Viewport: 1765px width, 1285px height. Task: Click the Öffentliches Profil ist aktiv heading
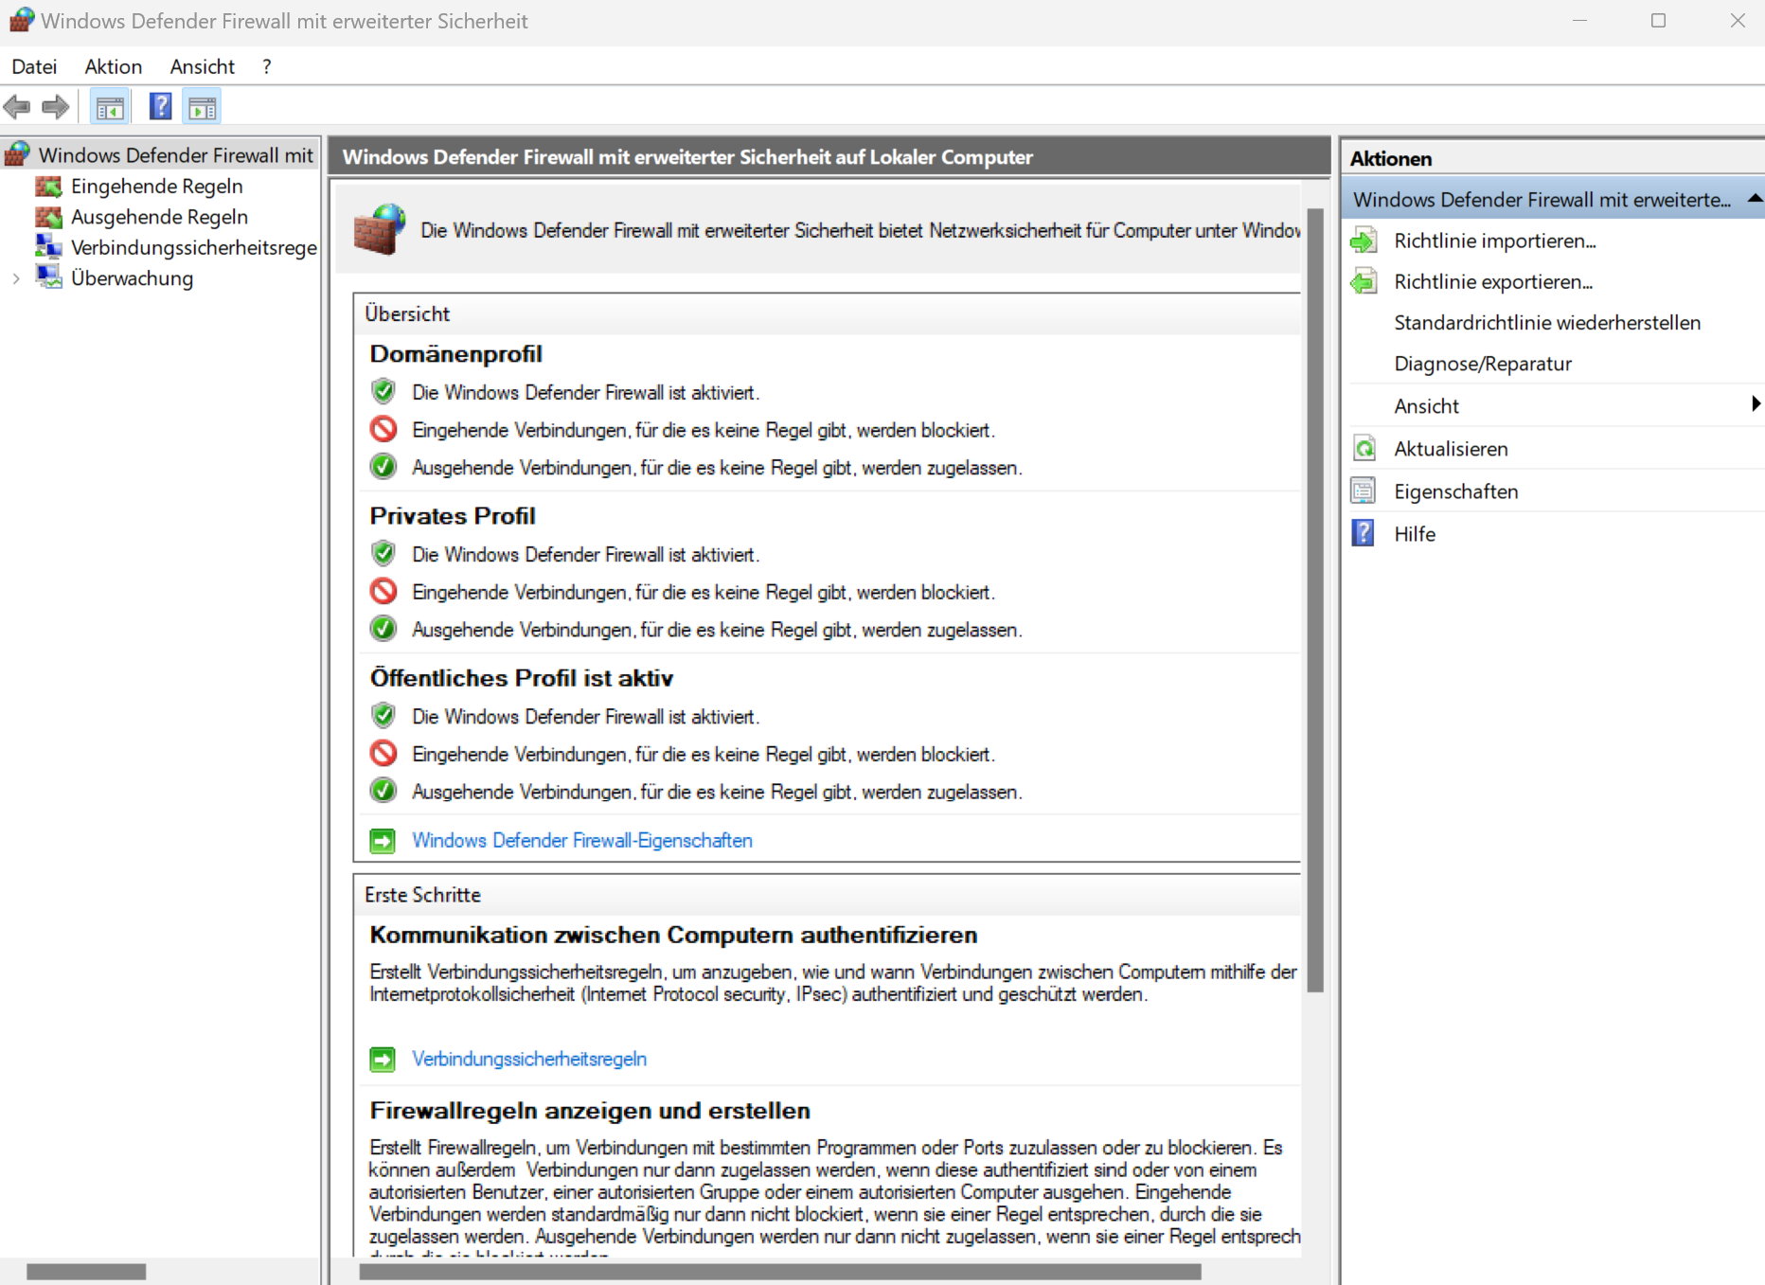pos(521,678)
